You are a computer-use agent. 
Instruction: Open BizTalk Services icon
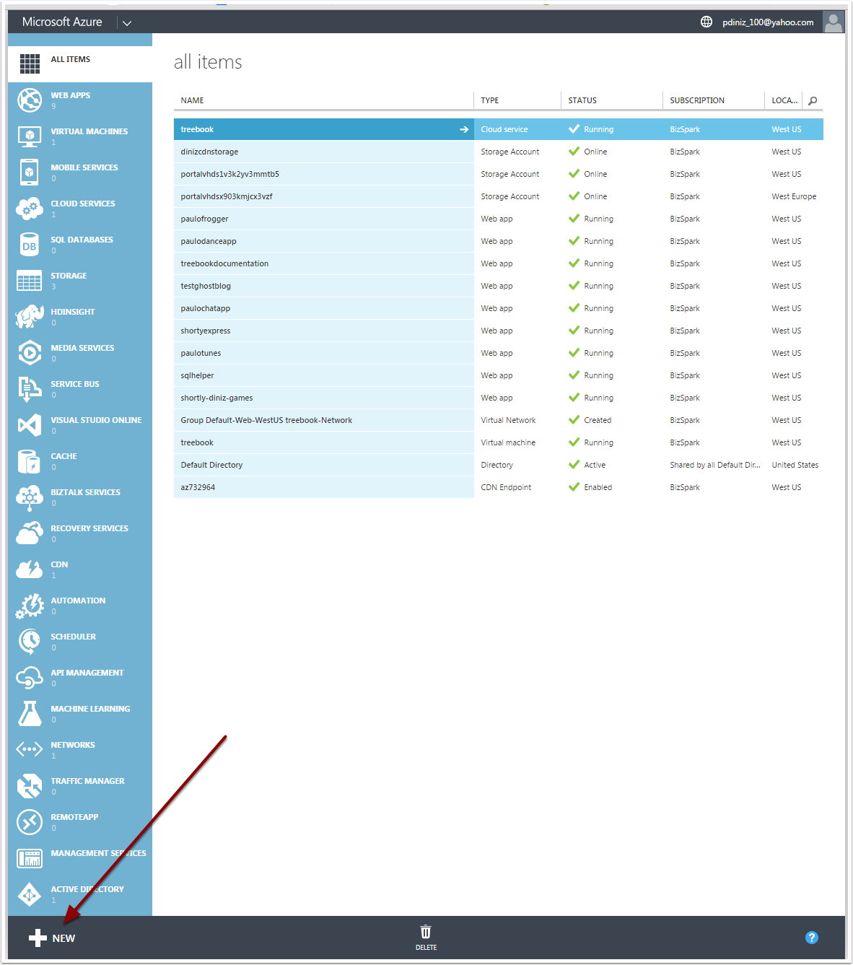30,497
